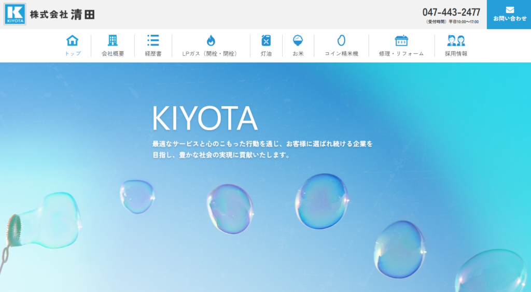Open the お問い合わせ contact button
Viewport: 531px width, 292px height.
coord(509,14)
